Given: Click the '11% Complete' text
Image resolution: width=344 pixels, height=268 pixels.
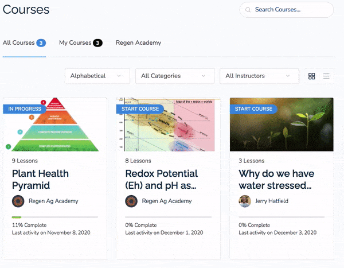Looking at the screenshot, I should (29, 225).
